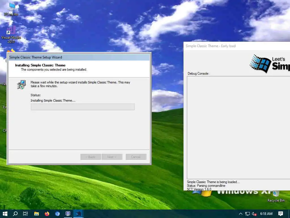Launch Firefox from the taskbar

coord(47,214)
